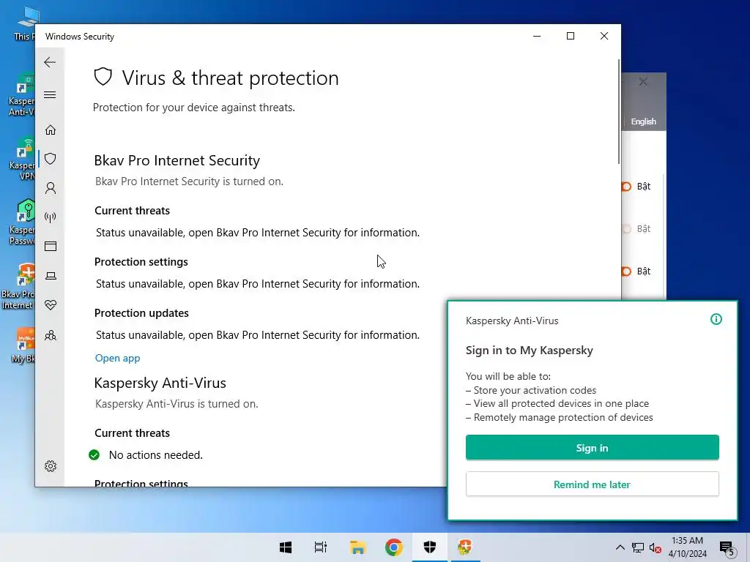This screenshot has height=562, width=750.
Task: Open App & browser control icon
Action: pos(51,246)
